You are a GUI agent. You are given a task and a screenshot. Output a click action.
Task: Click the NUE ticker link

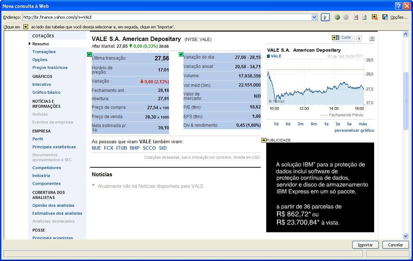tap(96, 148)
